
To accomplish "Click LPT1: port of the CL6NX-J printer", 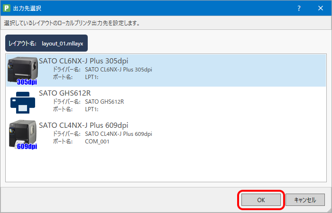I will click(x=92, y=77).
